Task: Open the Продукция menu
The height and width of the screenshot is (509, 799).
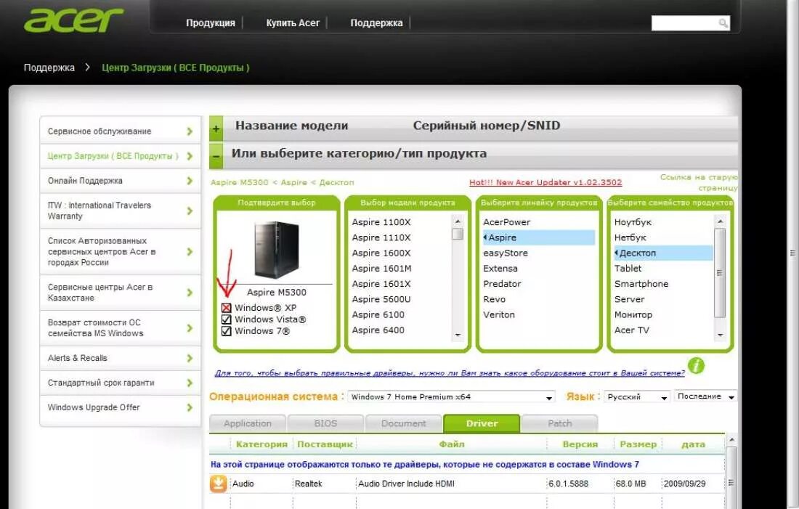Action: click(x=211, y=23)
